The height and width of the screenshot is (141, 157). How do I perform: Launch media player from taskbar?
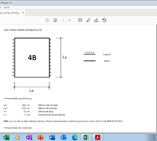tap(18, 137)
